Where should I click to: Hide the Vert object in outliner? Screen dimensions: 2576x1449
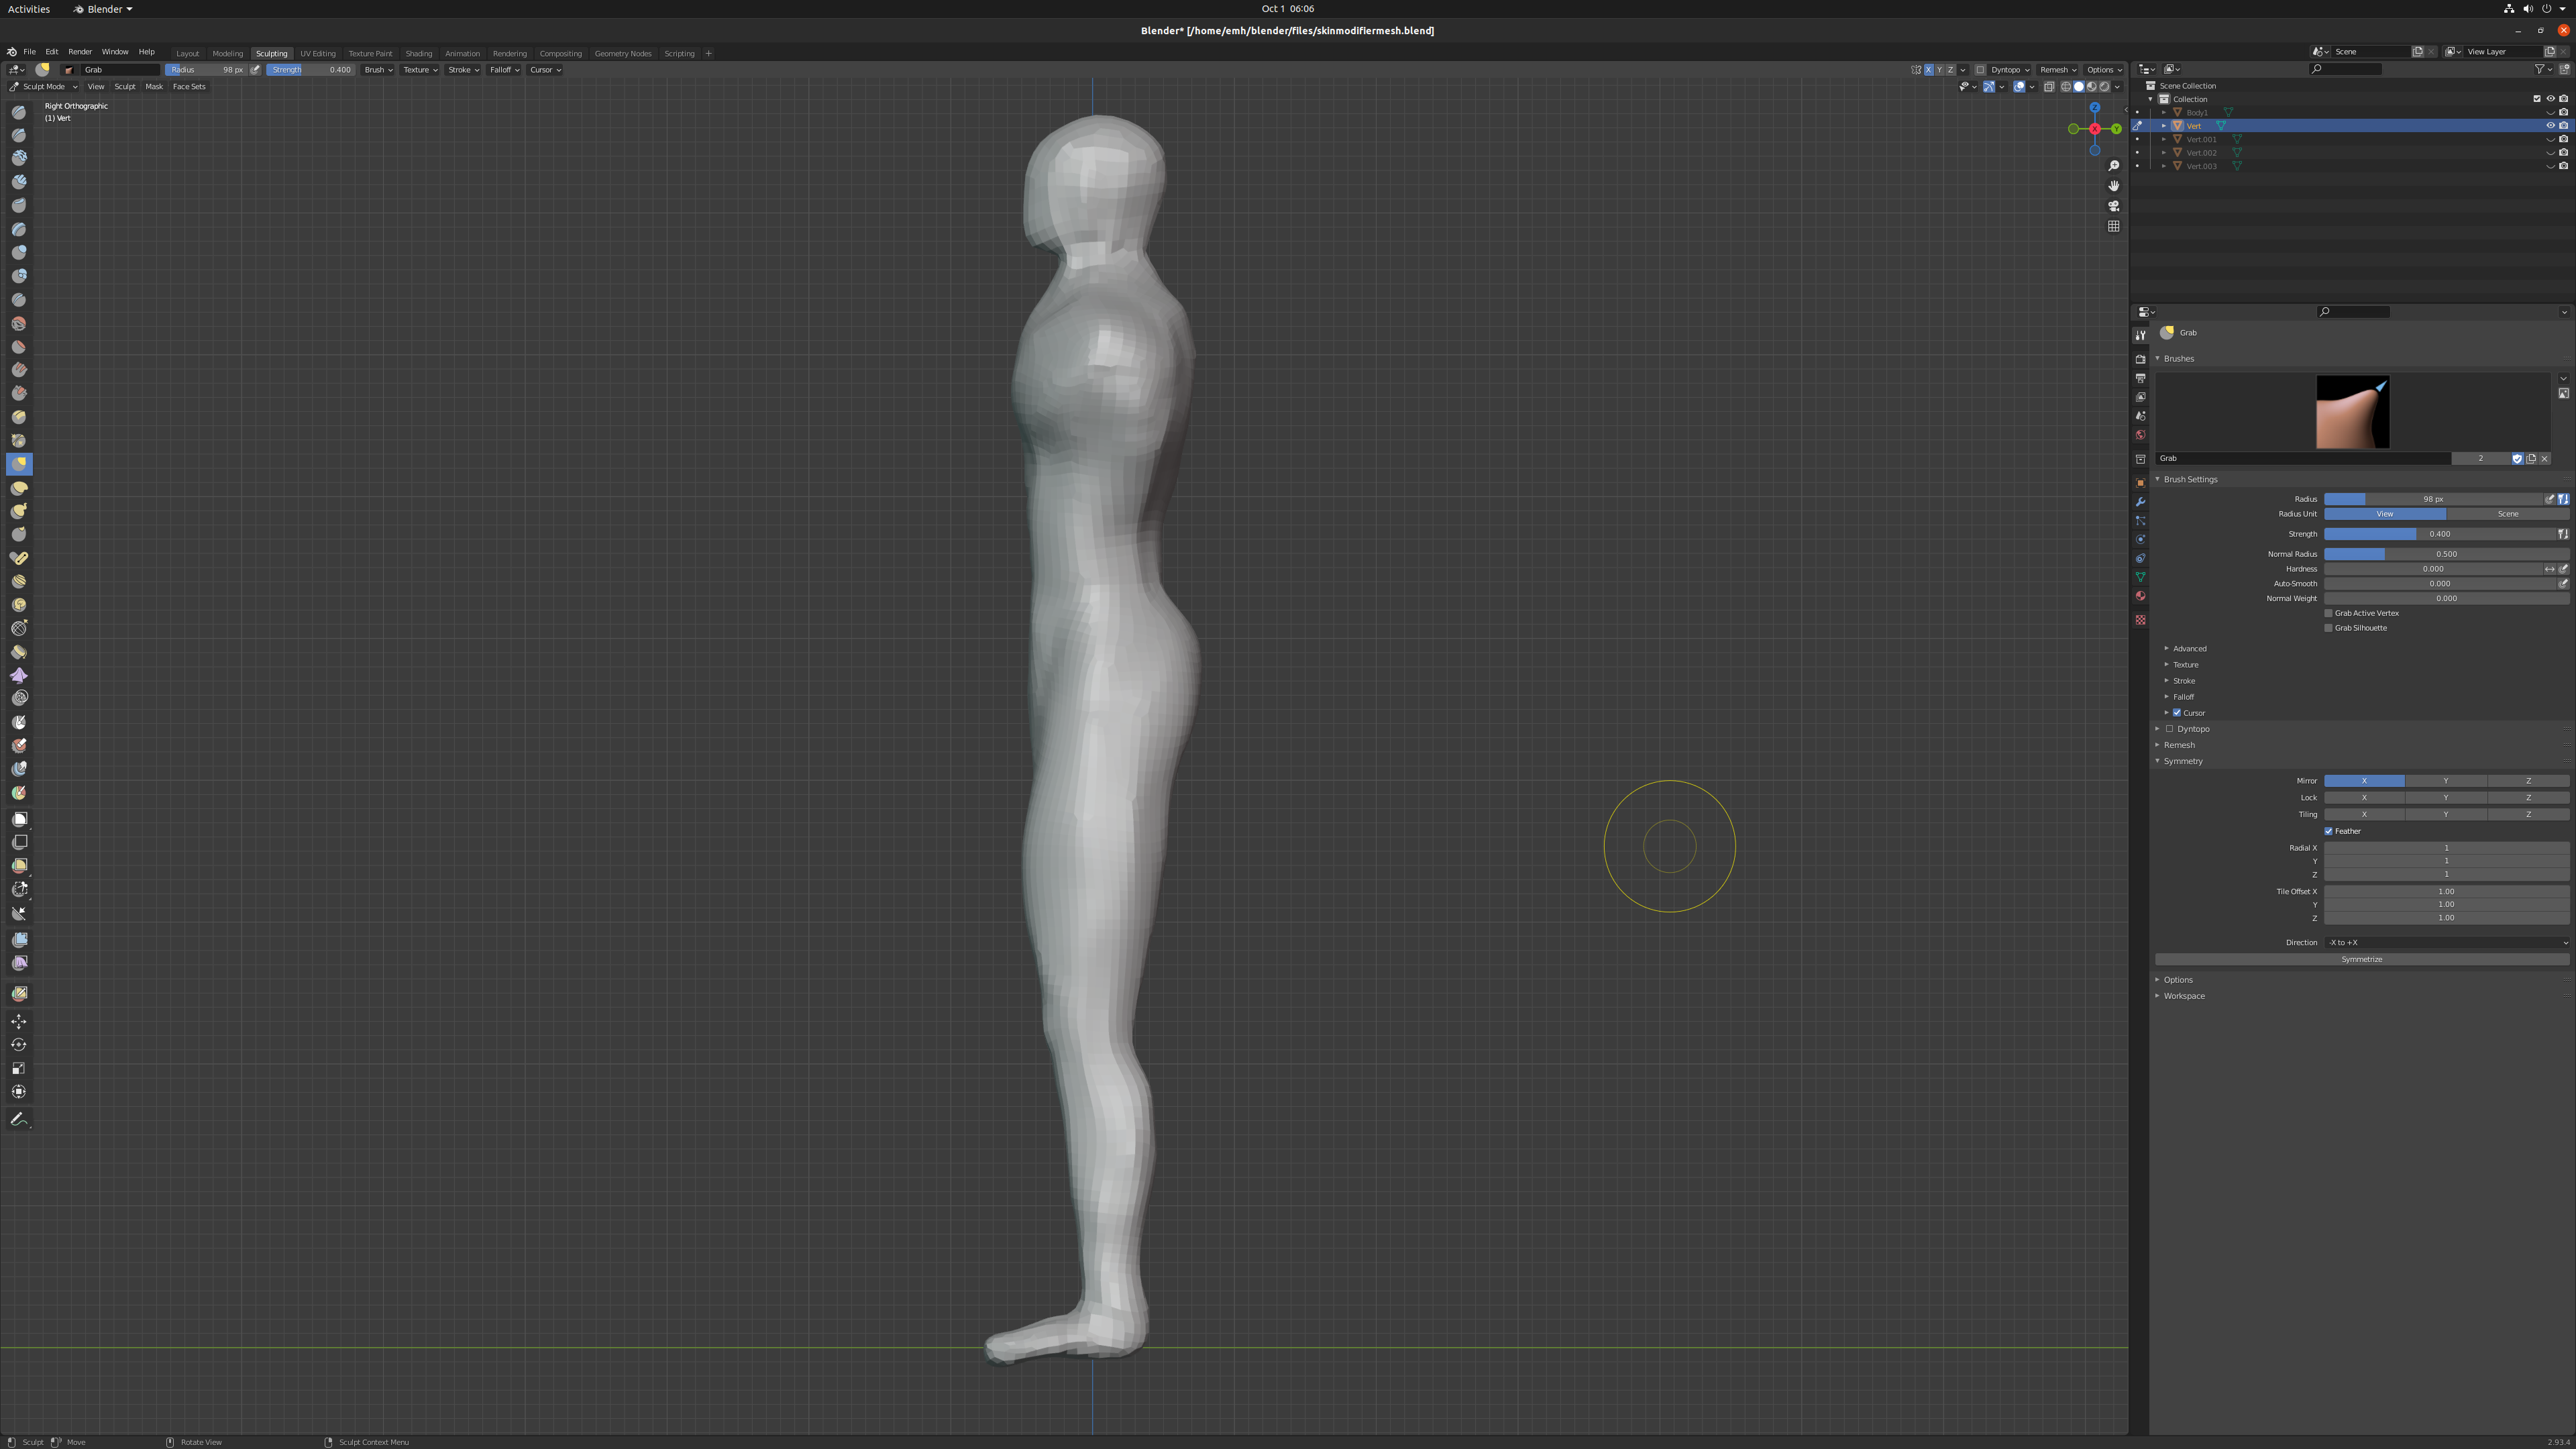click(2550, 126)
